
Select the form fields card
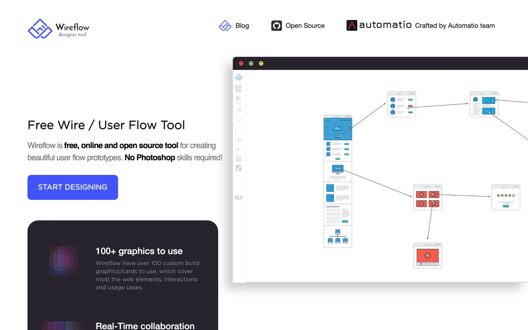pos(338,214)
